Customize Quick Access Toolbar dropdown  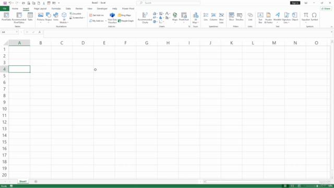point(59,3)
